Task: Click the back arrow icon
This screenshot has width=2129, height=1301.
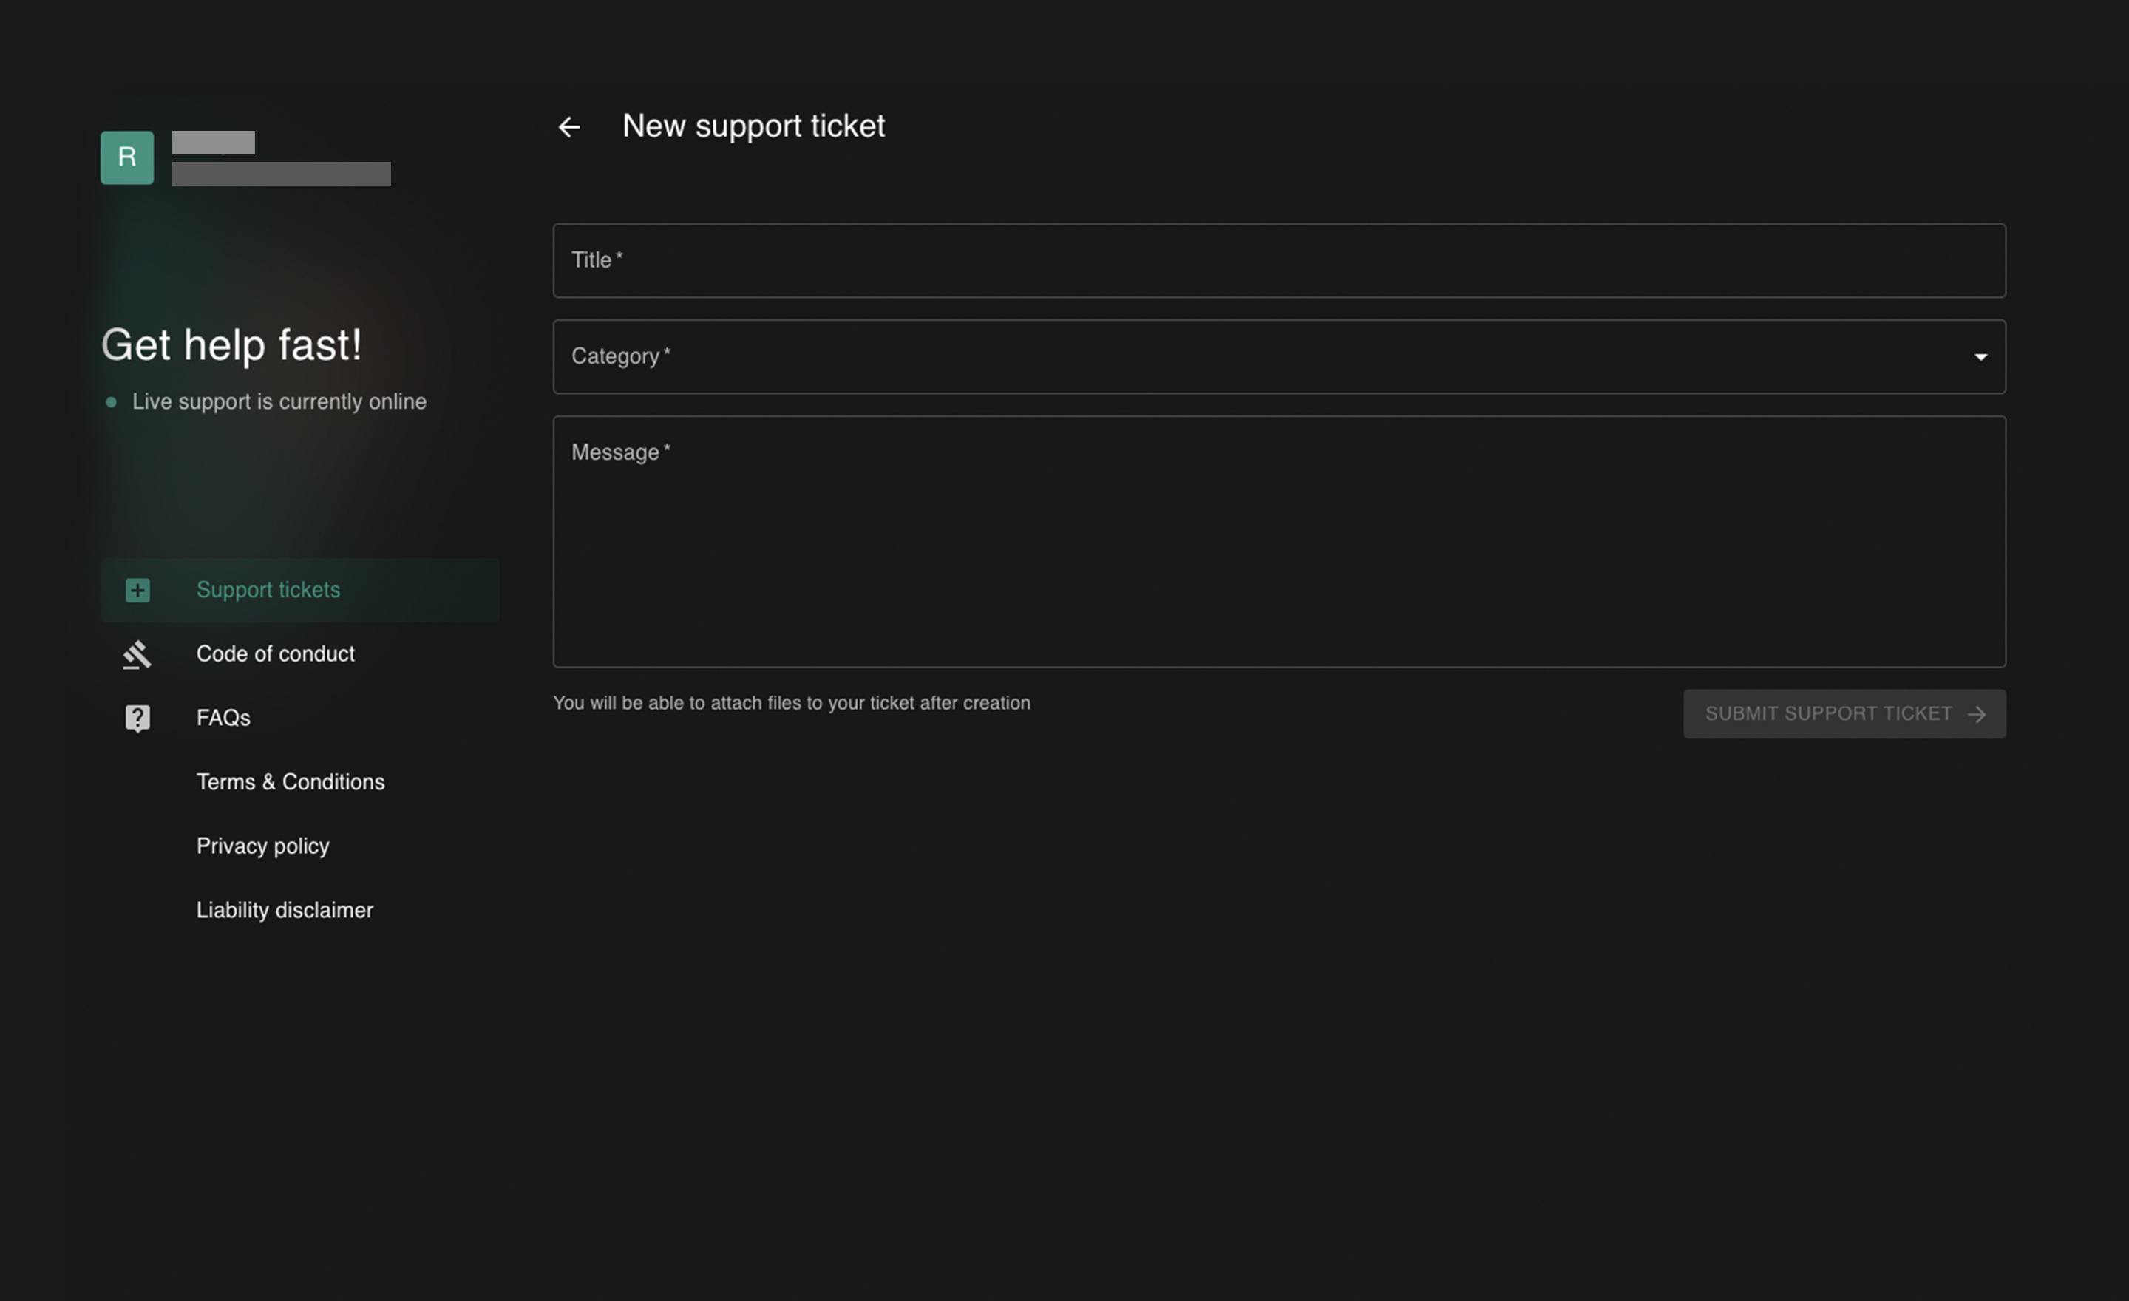Action: click(x=568, y=127)
